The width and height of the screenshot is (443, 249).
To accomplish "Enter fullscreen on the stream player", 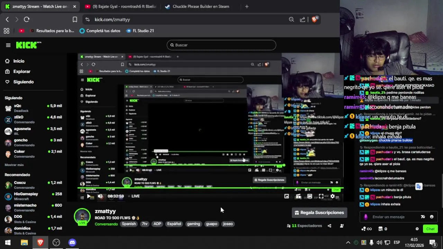I will coord(321,196).
